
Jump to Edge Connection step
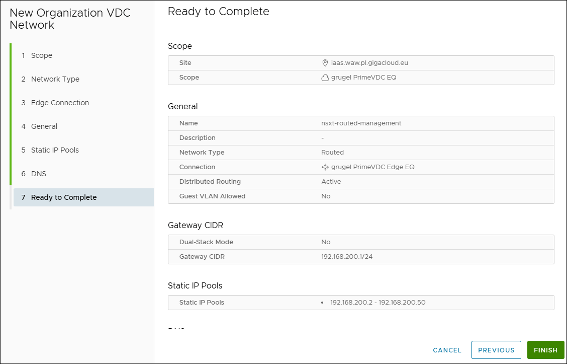[x=60, y=103]
